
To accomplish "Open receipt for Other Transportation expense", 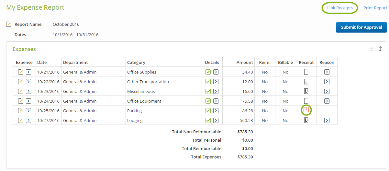I will tap(306, 82).
